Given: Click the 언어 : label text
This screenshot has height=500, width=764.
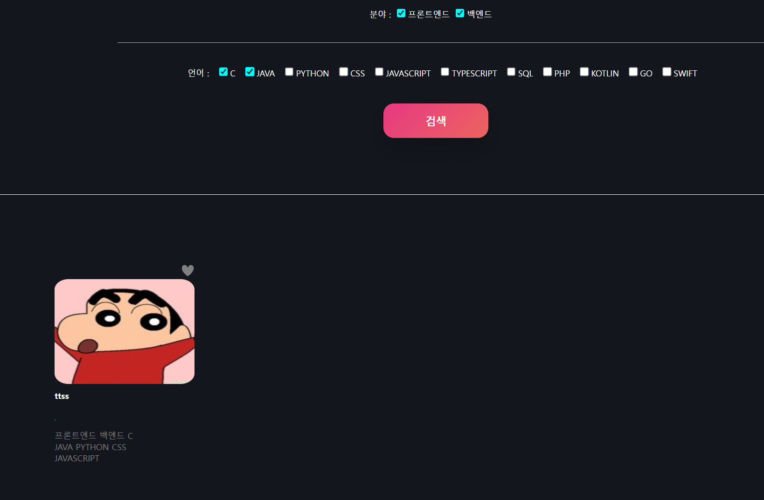Looking at the screenshot, I should (x=199, y=73).
